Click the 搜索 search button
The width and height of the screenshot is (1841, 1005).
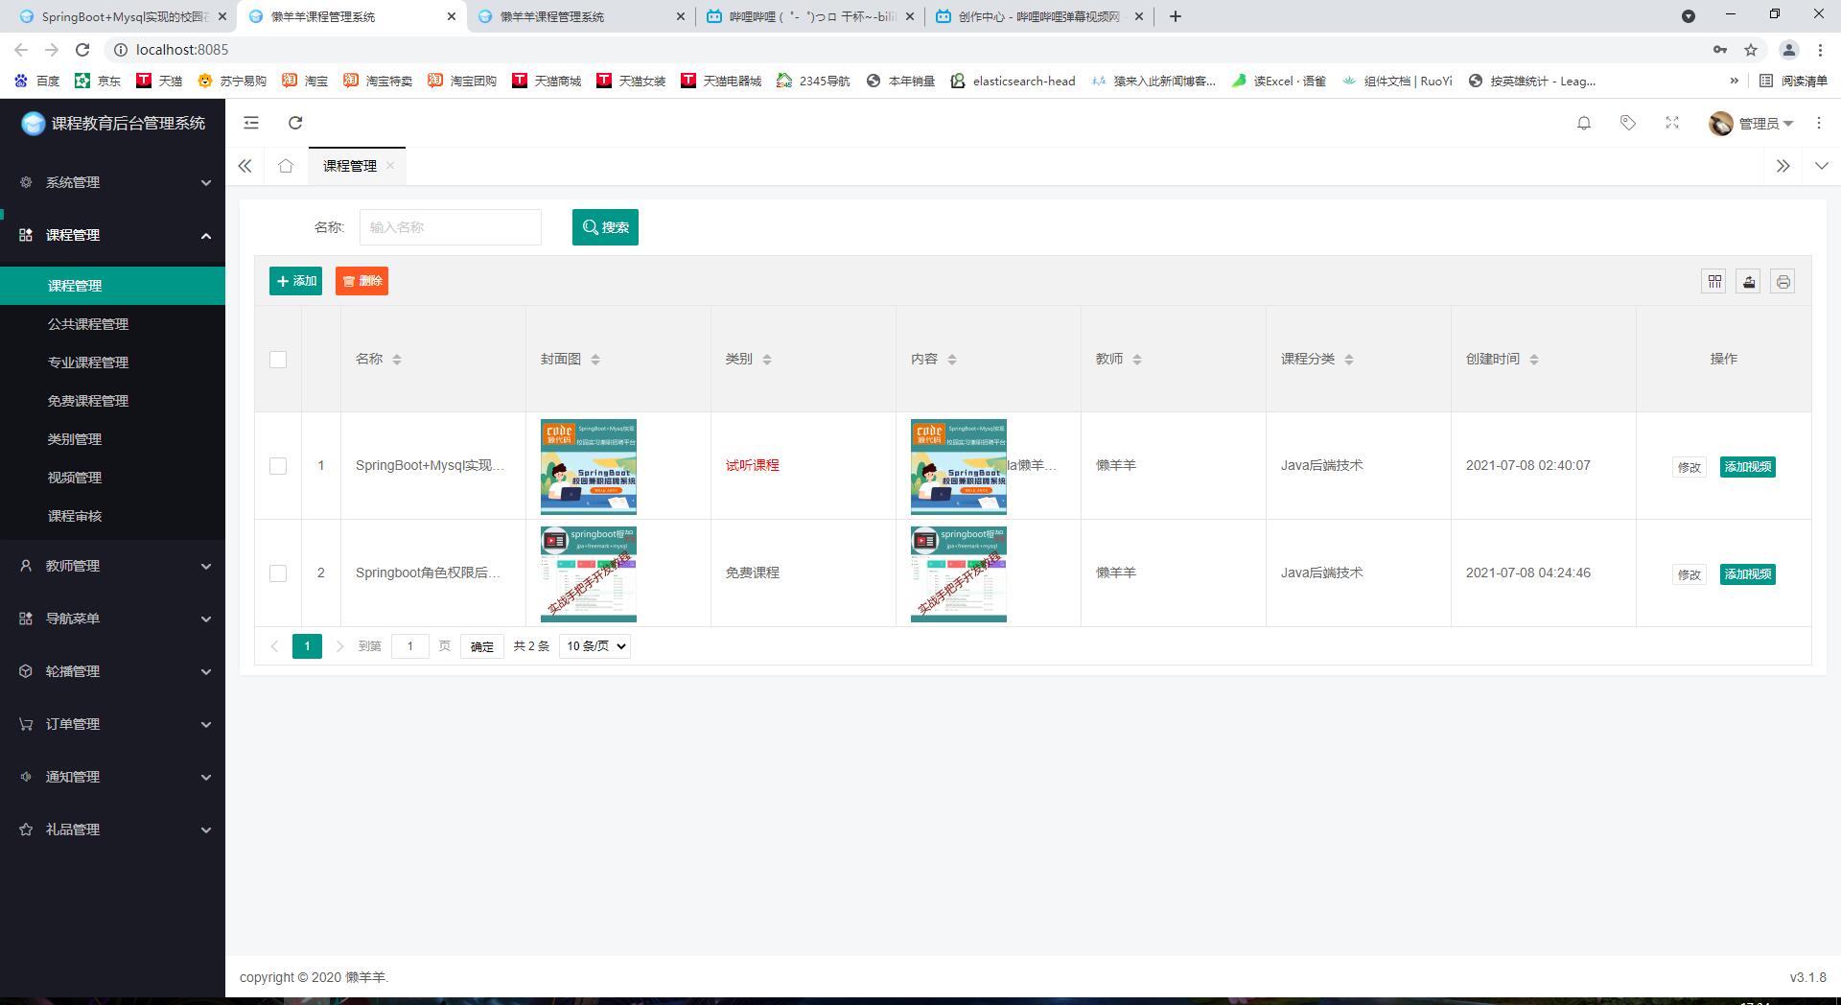[605, 227]
